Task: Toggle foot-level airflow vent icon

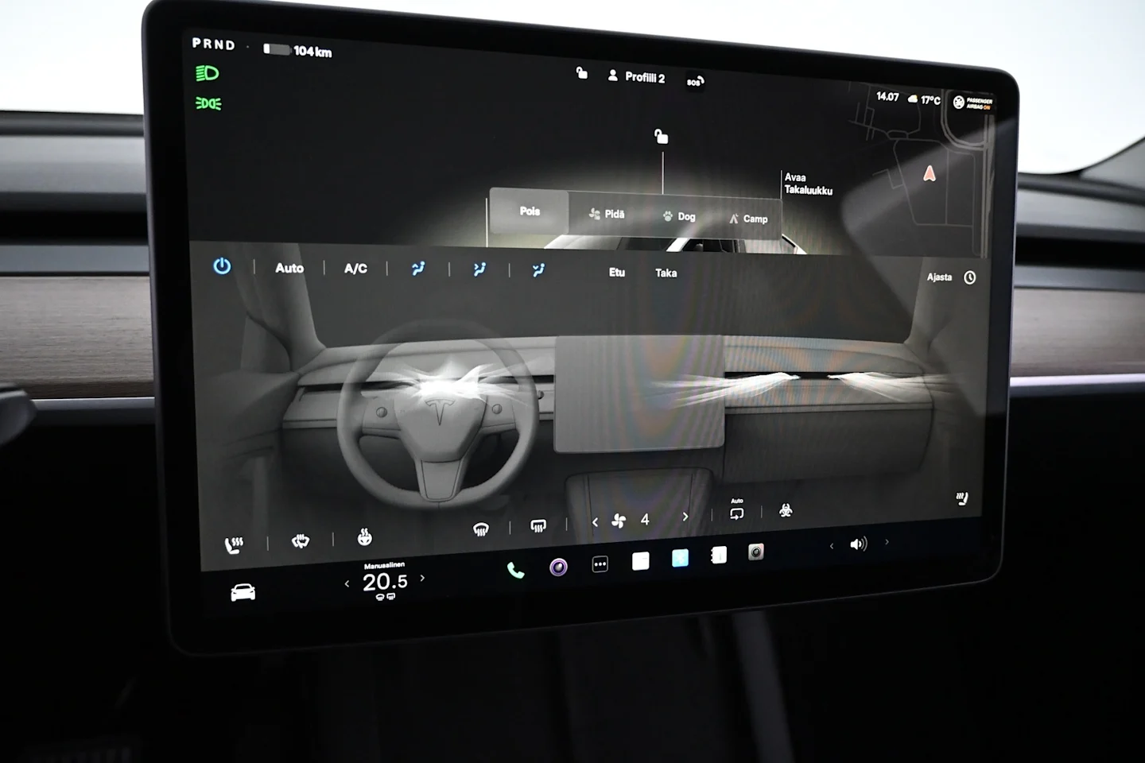Action: point(538,270)
